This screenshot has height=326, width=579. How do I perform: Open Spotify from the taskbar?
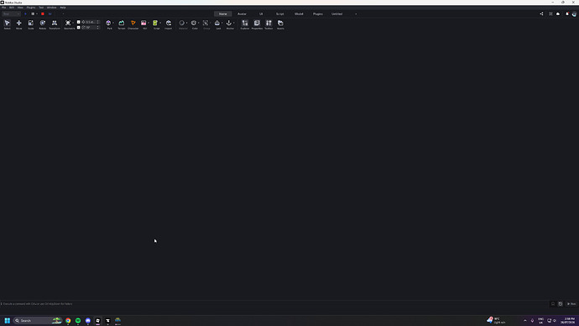pos(78,320)
